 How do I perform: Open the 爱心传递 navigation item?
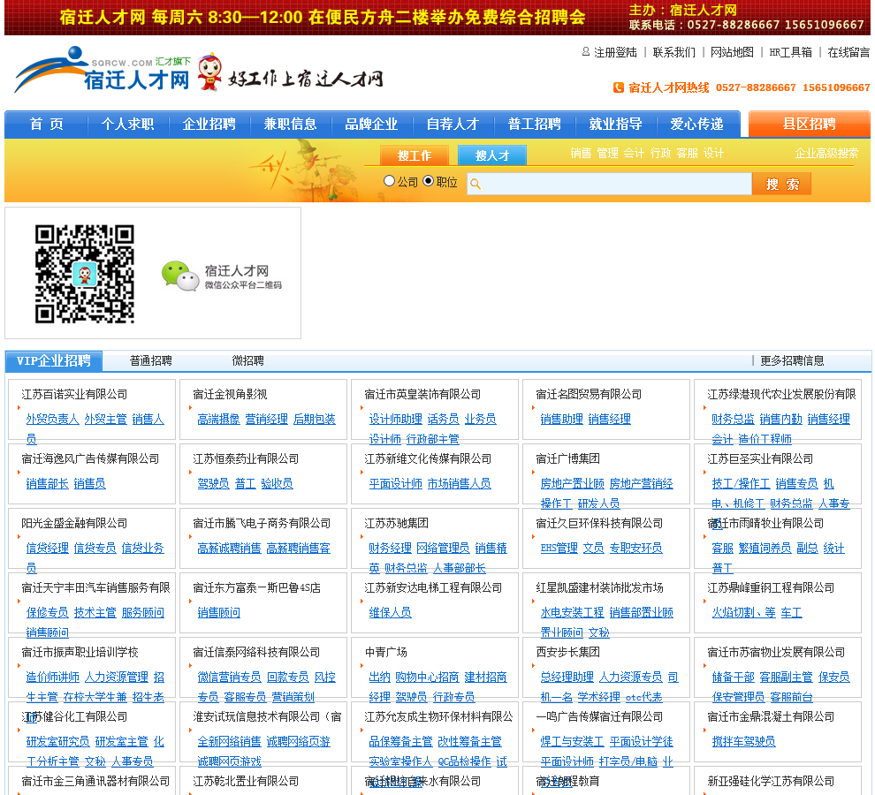697,124
